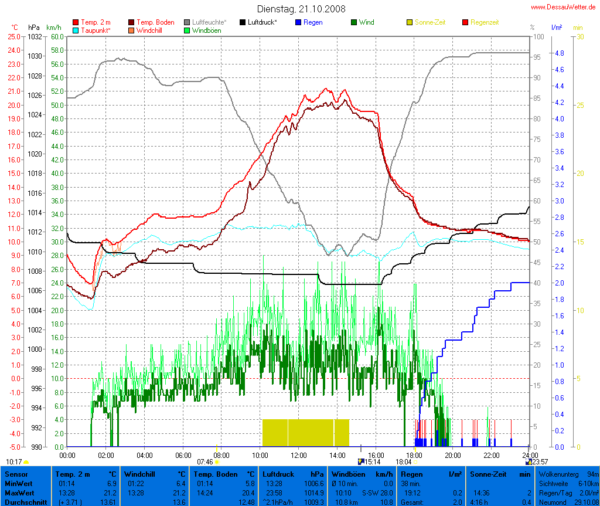Click the cyan Taupunkt legend square
The width and height of the screenshot is (600, 506).
(x=75, y=30)
